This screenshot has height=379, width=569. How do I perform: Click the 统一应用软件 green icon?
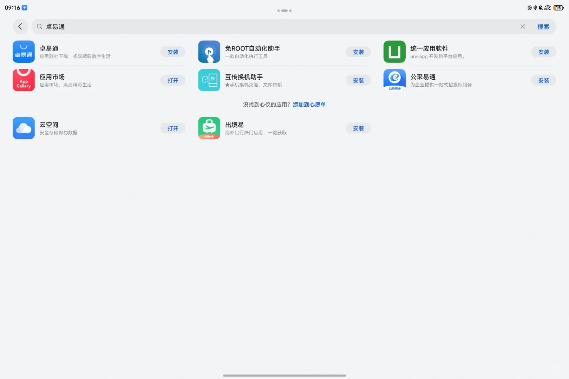394,52
